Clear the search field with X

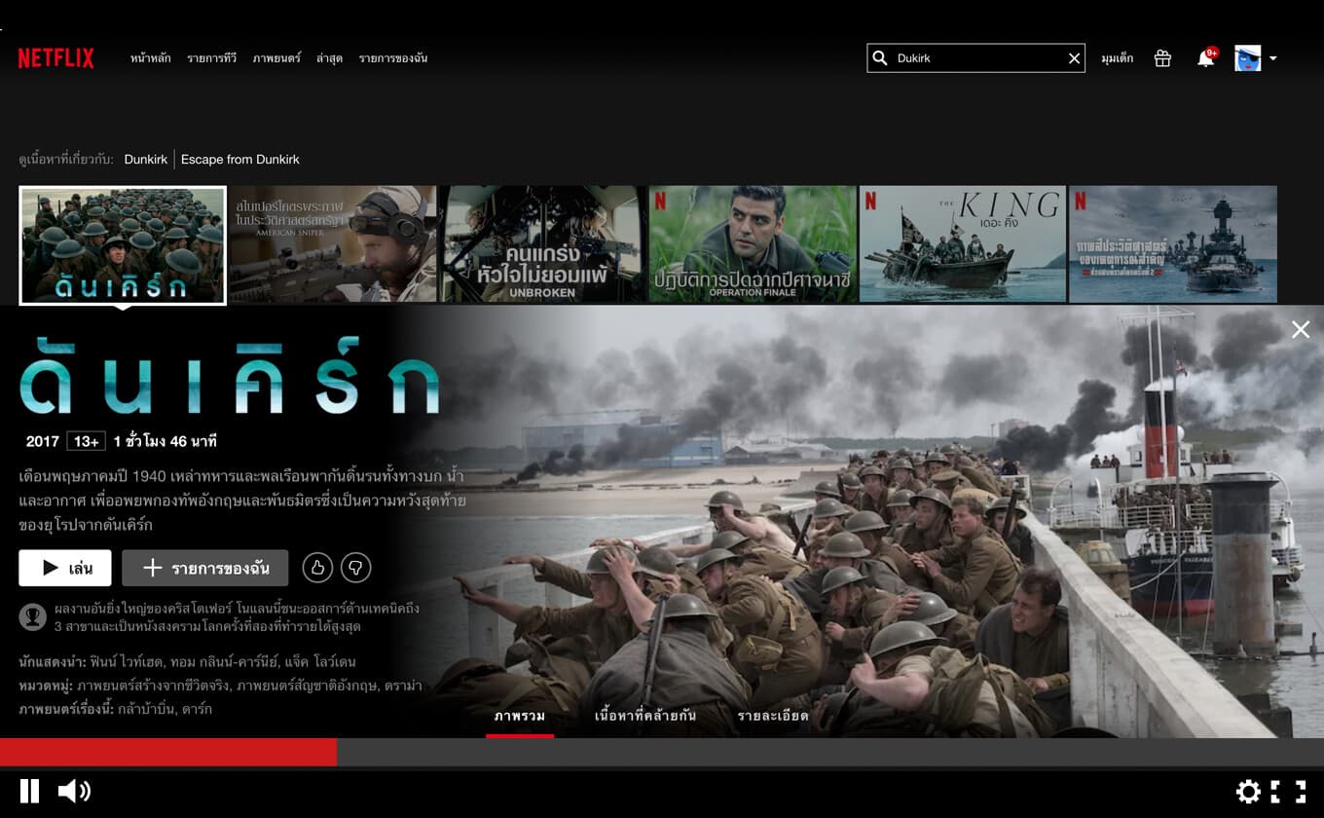1074,58
